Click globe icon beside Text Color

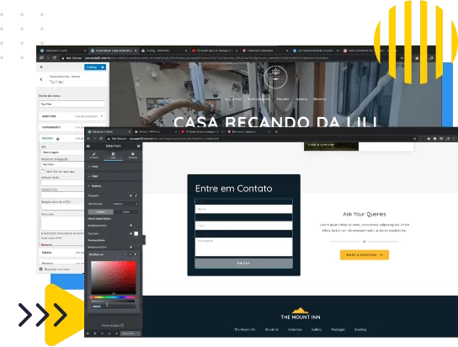130,233
